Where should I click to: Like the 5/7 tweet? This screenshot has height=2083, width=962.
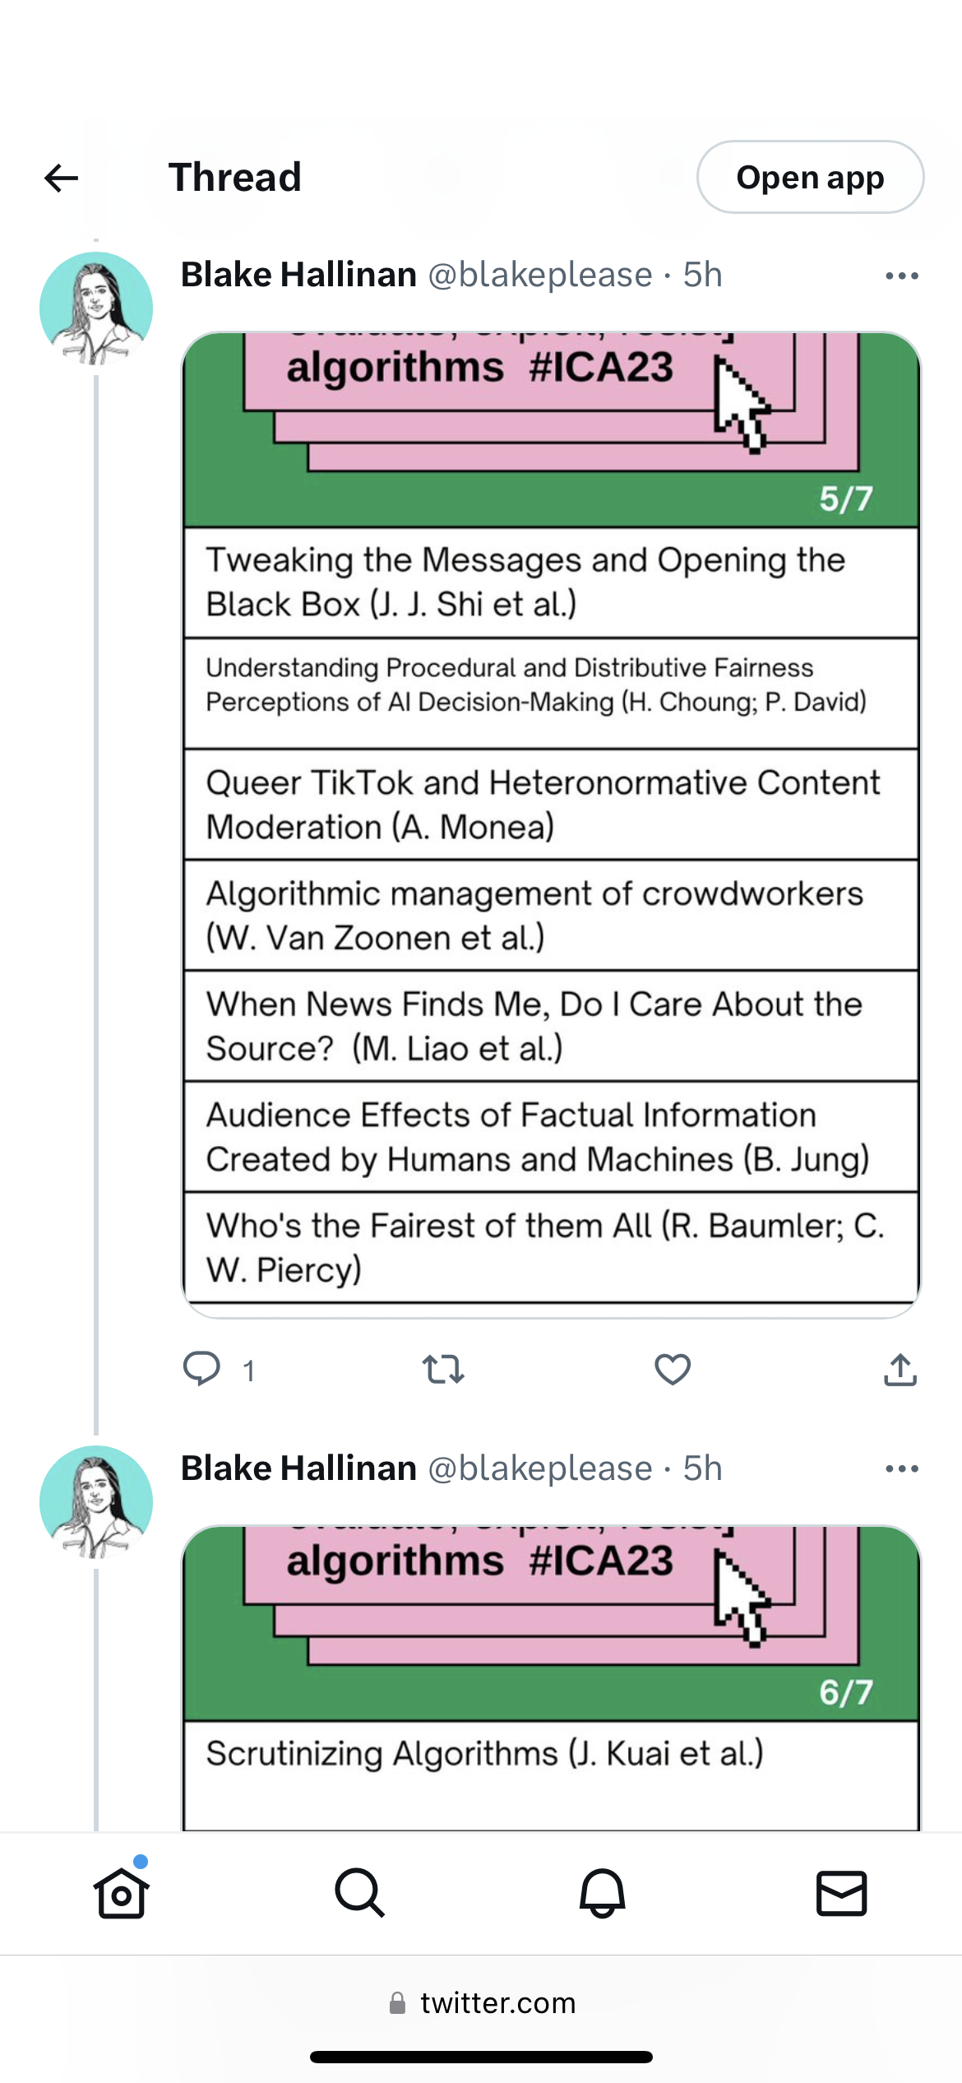pos(672,1370)
